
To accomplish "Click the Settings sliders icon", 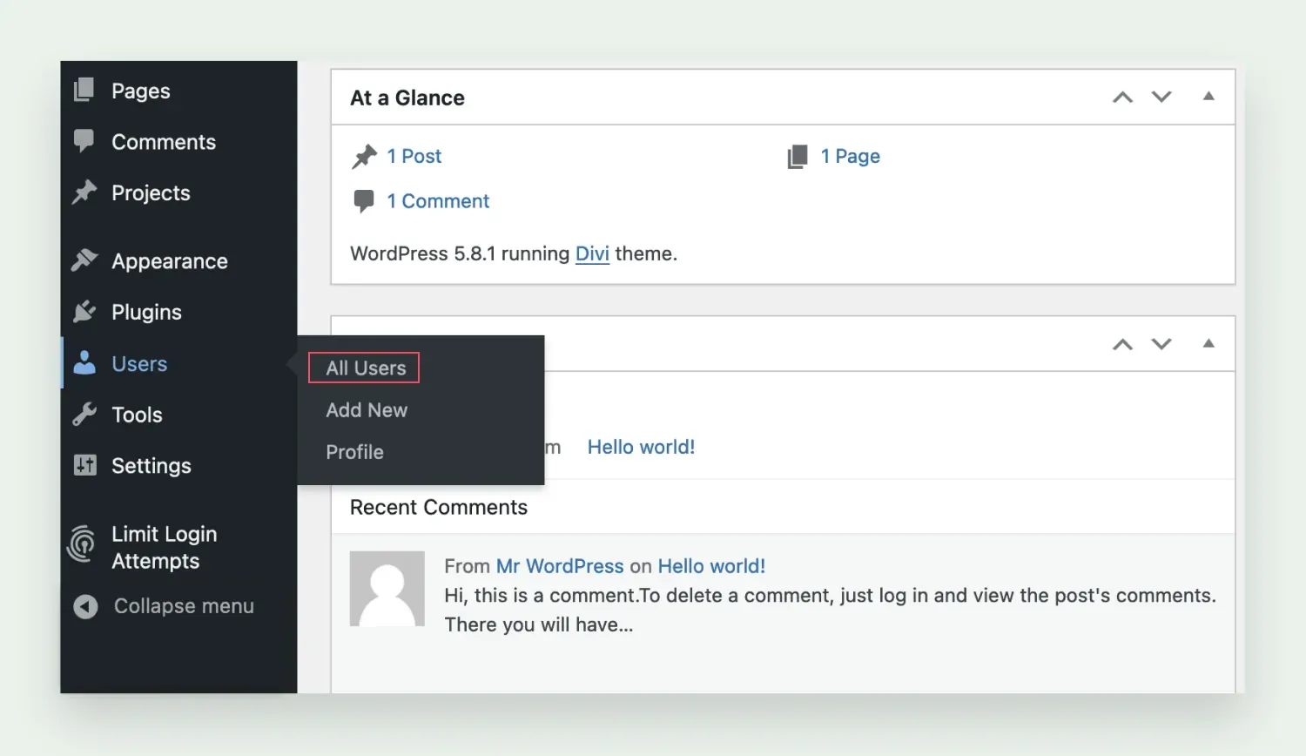I will 84,465.
